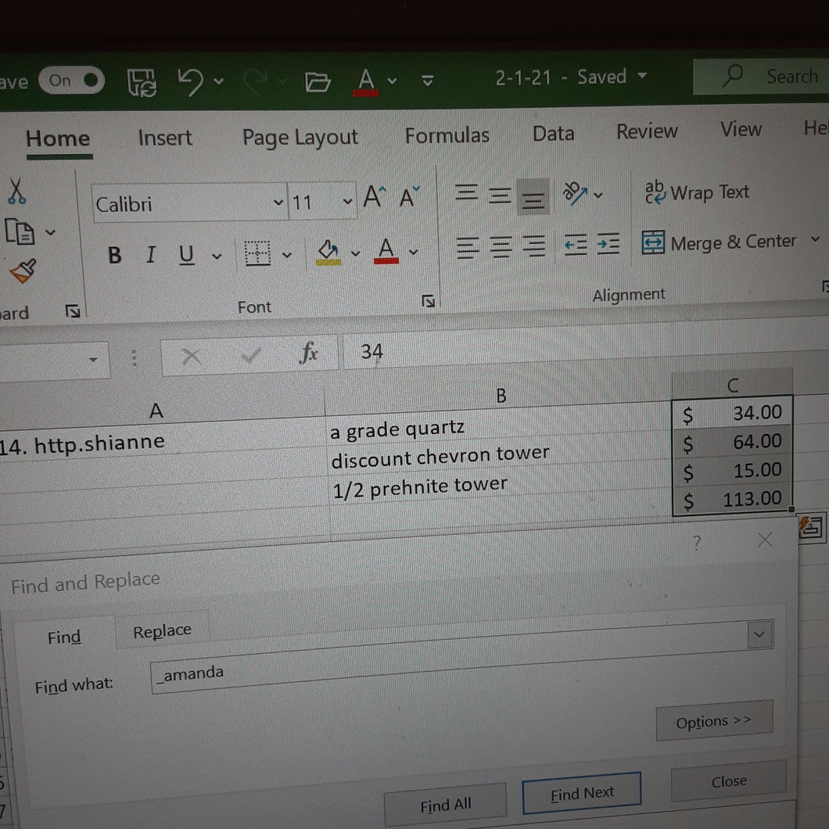Click the Options >> button
This screenshot has height=829, width=829.
point(714,721)
